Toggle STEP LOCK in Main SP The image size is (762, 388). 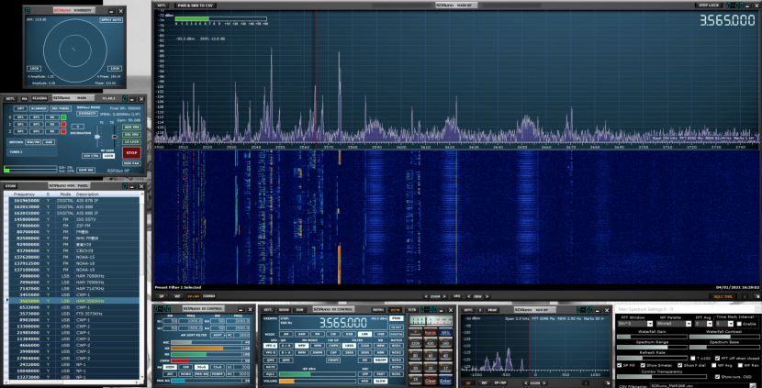point(709,5)
